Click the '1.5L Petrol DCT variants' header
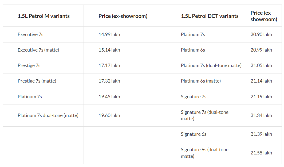The image size is (284, 167). coord(210,16)
